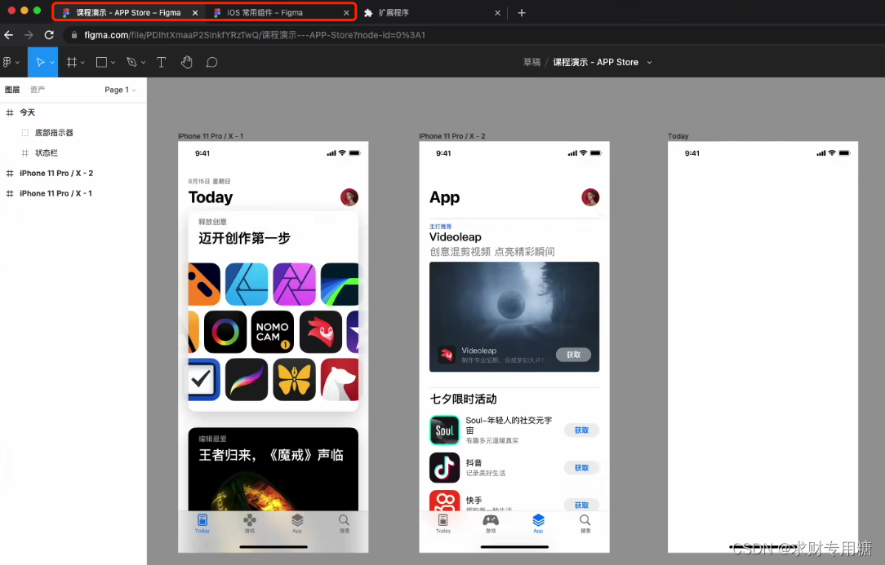Open a new browser tab

point(522,12)
